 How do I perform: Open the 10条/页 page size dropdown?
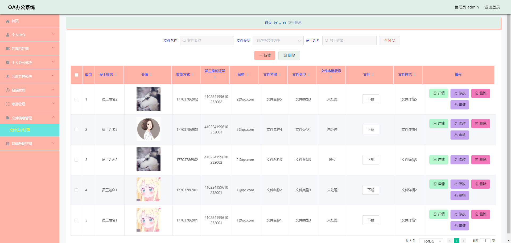(431, 240)
